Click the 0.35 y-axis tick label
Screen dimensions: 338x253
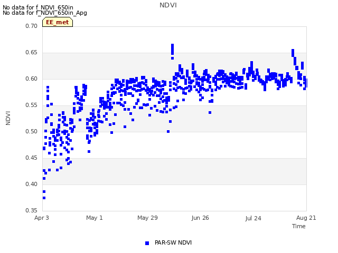(32, 210)
